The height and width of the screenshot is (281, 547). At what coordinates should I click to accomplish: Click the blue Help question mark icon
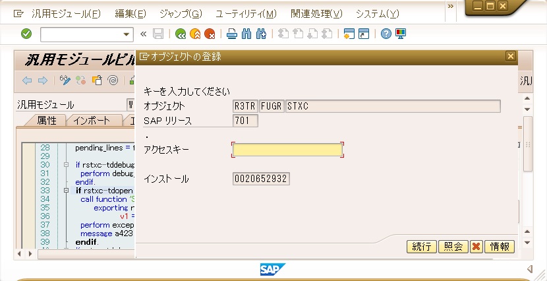386,34
